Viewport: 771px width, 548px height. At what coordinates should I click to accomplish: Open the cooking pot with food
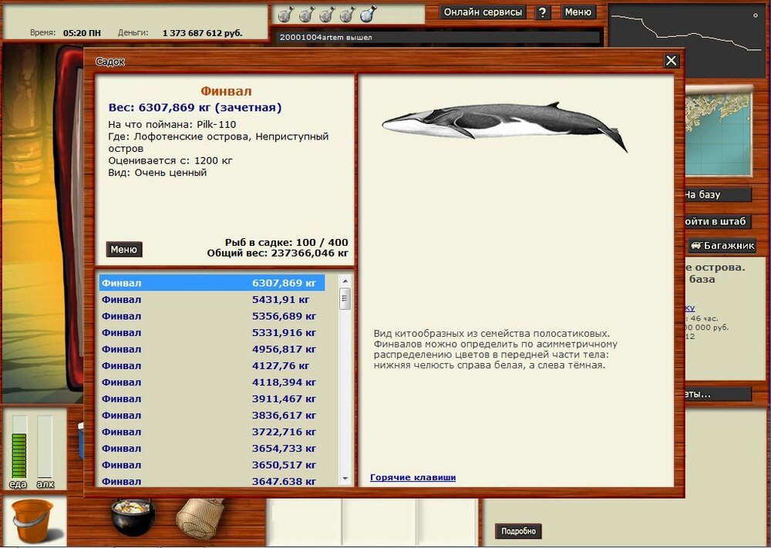point(133,517)
